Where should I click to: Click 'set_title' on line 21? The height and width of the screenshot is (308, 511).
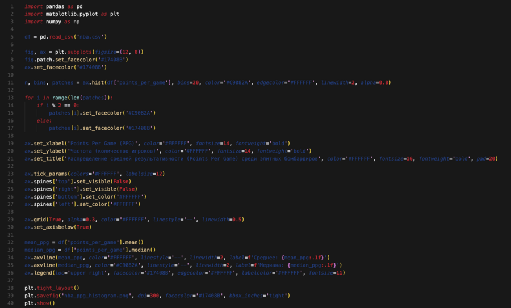point(48,159)
